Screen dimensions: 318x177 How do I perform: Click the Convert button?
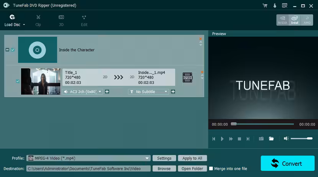[287, 163]
